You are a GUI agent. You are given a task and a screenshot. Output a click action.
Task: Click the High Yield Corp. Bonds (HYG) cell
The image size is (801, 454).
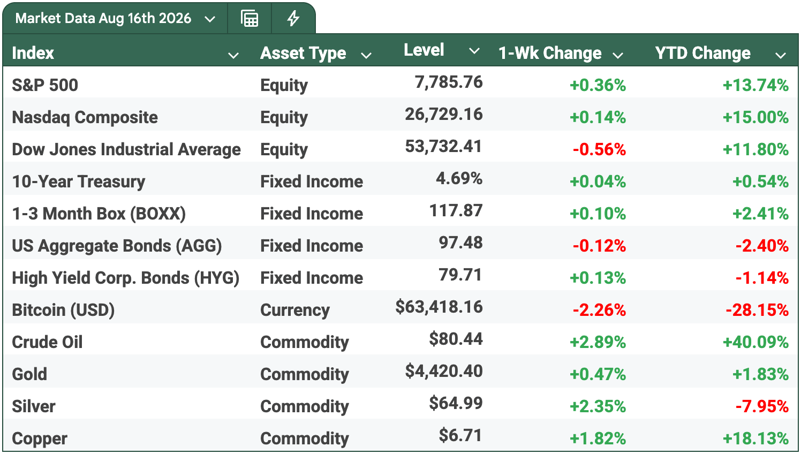126,278
